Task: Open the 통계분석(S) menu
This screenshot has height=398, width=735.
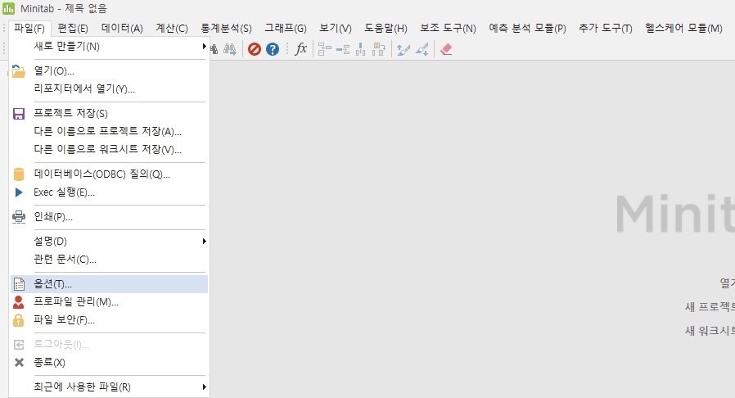Action: point(227,28)
